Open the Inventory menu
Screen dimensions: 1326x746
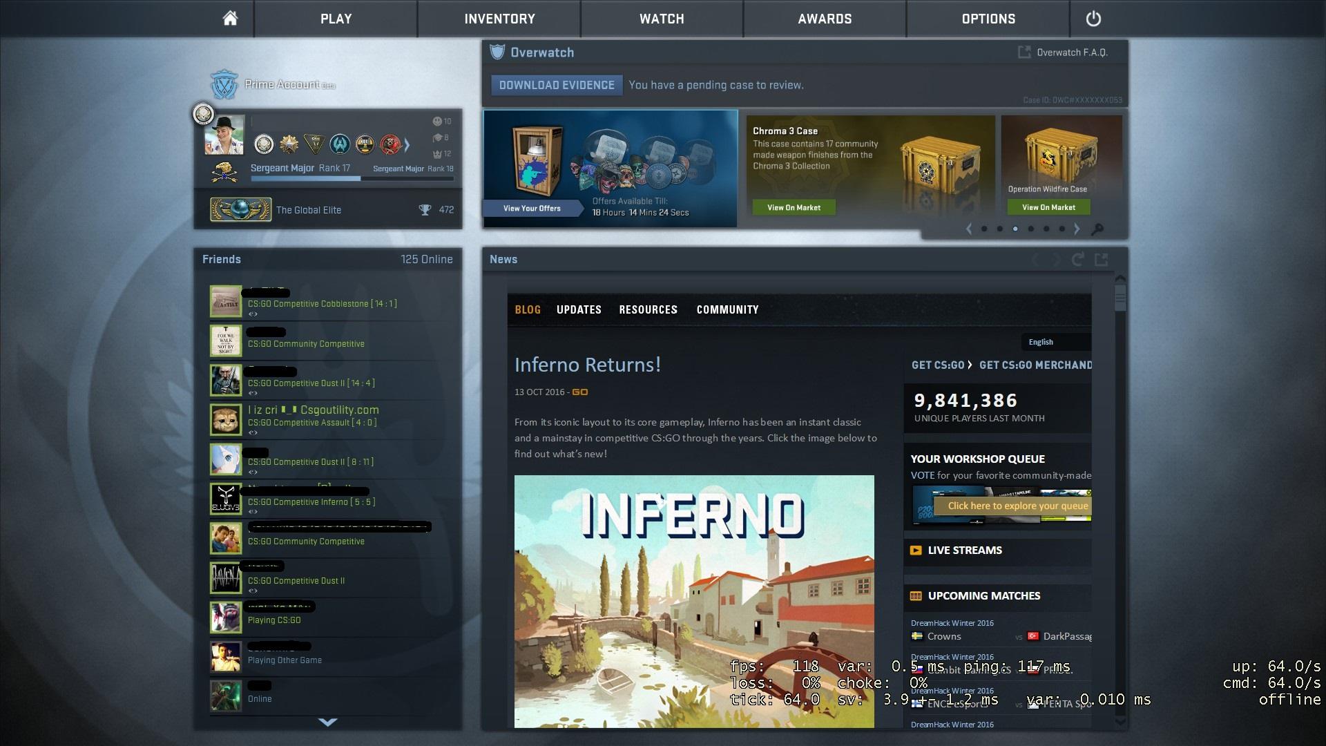[x=499, y=19]
